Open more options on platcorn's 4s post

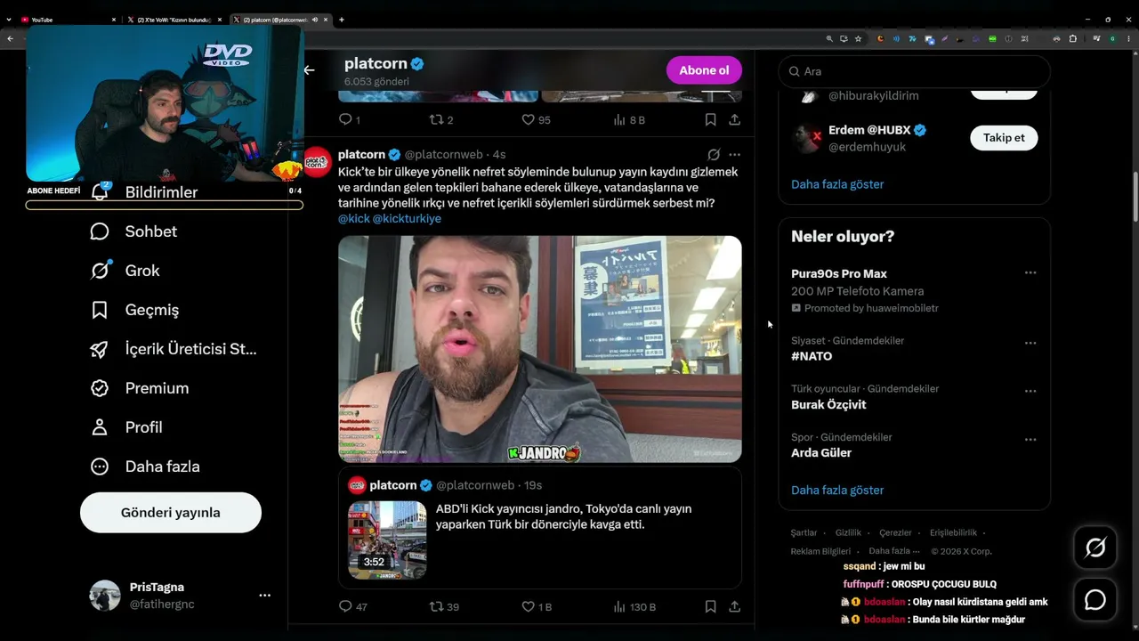pos(734,155)
